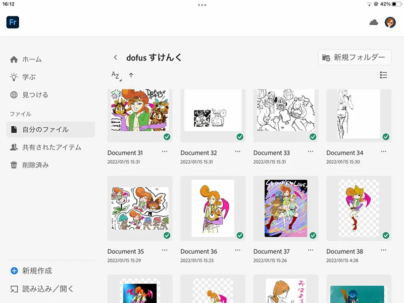The height and width of the screenshot is (303, 404).
Task: Go to ホーム in the sidebar
Action: (31, 60)
